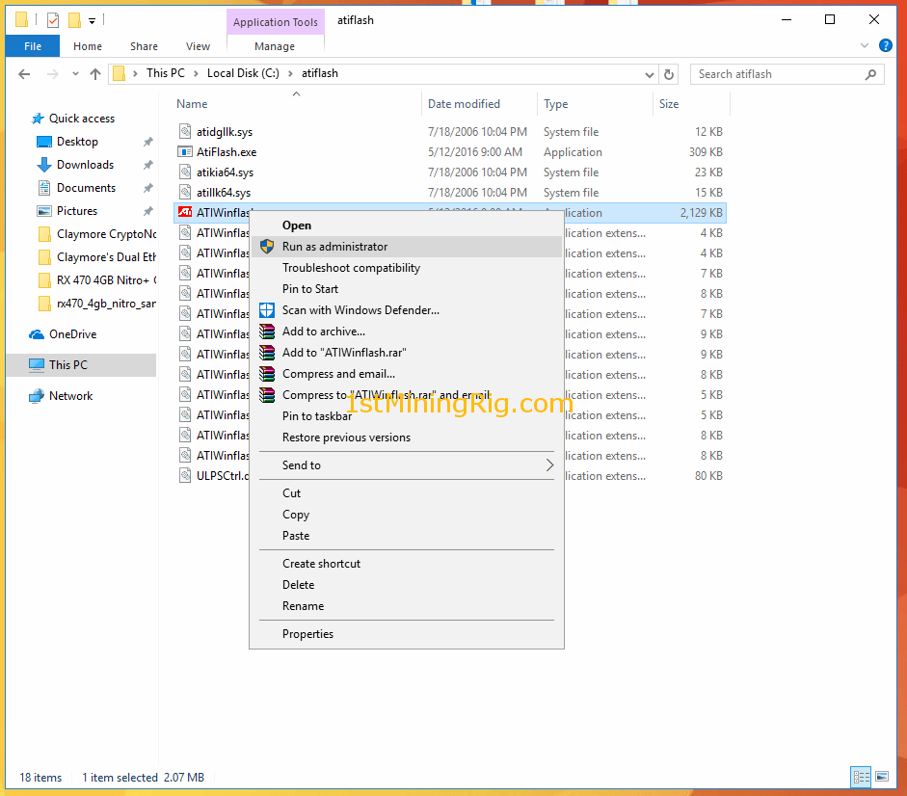
Task: Switch to large icons view in status bar
Action: pos(881,777)
